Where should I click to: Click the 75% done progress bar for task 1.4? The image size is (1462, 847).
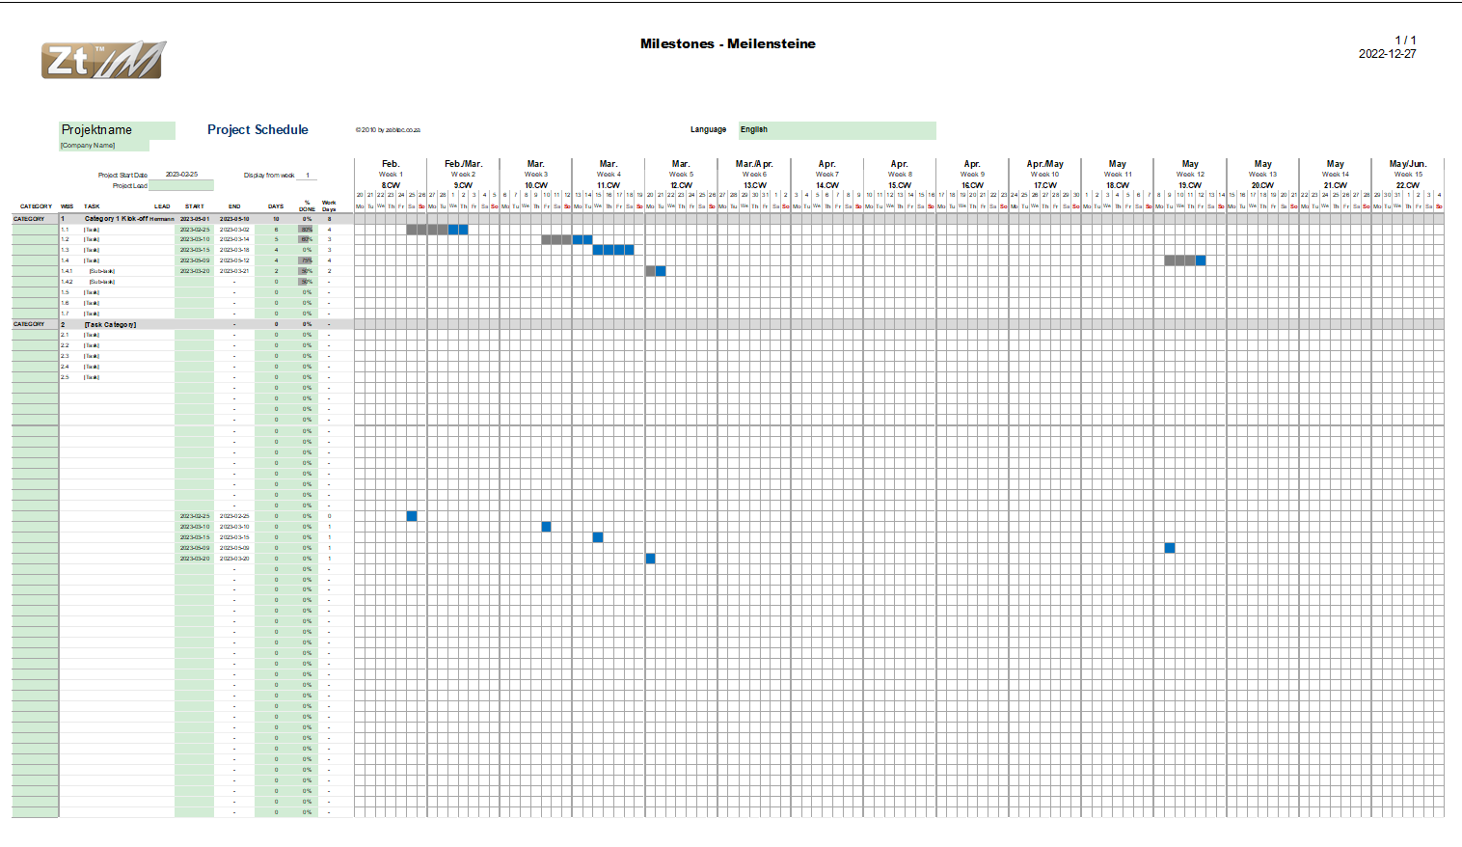[x=306, y=260]
